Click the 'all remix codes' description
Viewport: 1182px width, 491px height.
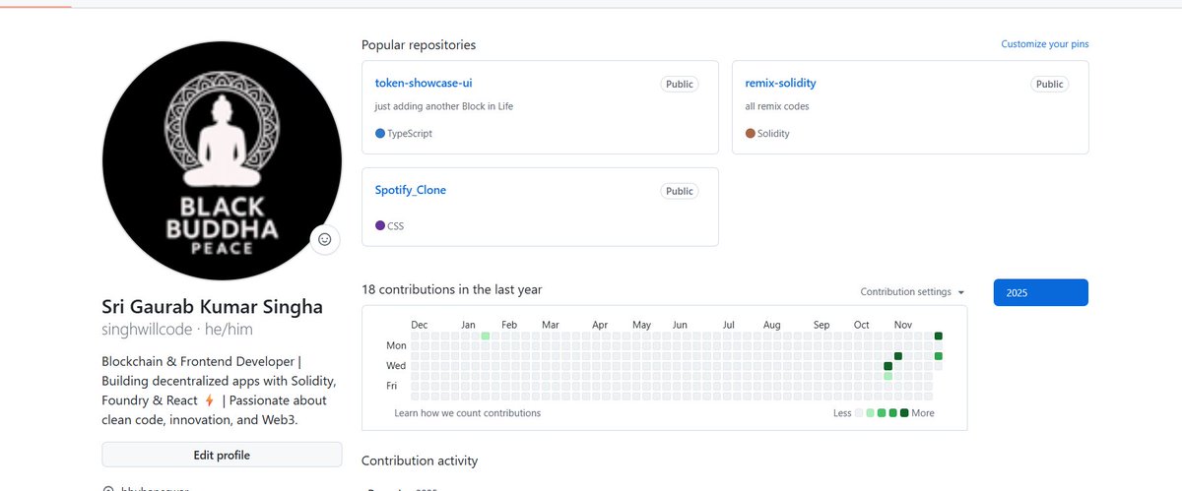(x=777, y=106)
